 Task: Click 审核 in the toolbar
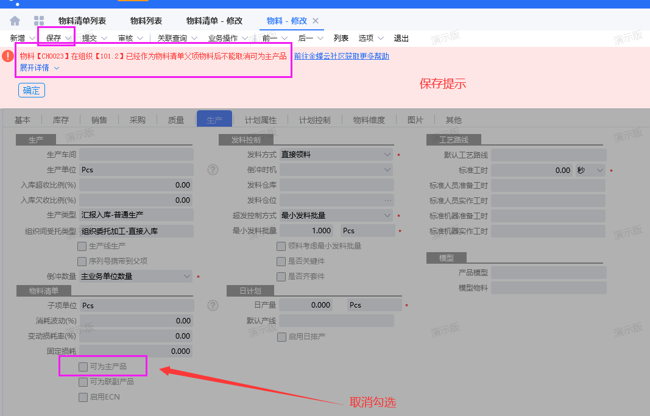tap(125, 38)
